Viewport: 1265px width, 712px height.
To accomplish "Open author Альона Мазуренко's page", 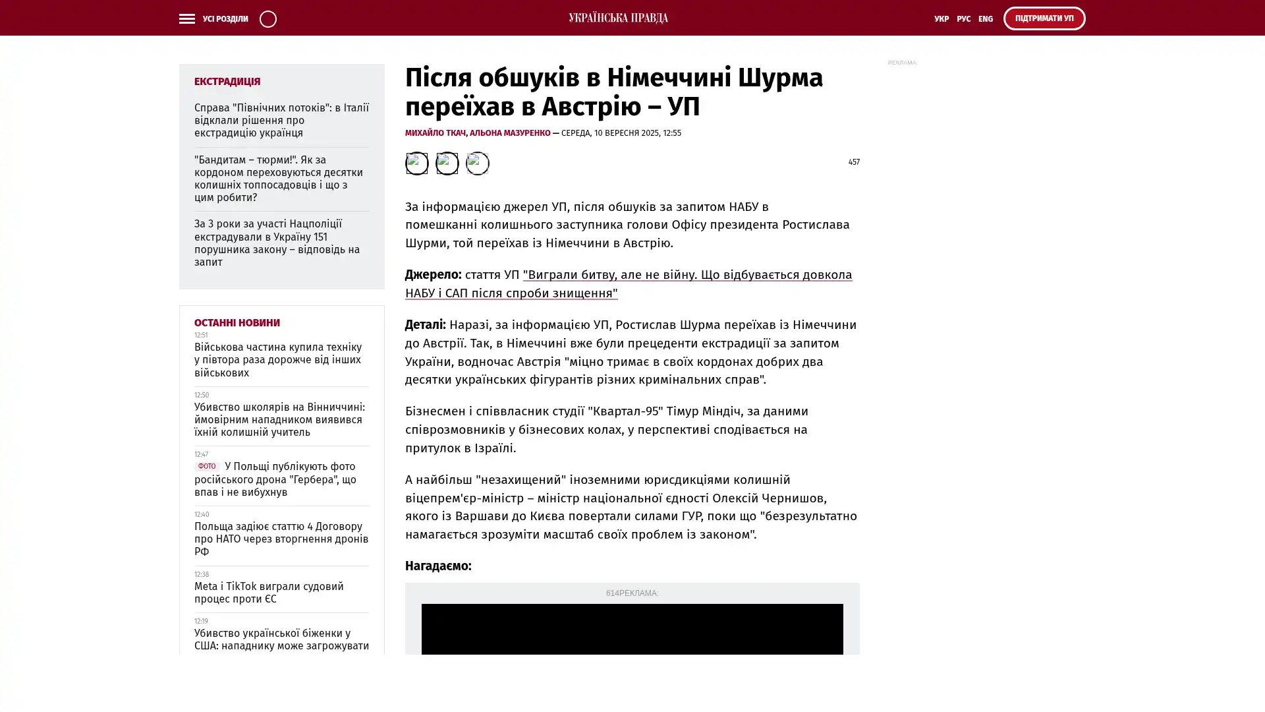I will (509, 133).
